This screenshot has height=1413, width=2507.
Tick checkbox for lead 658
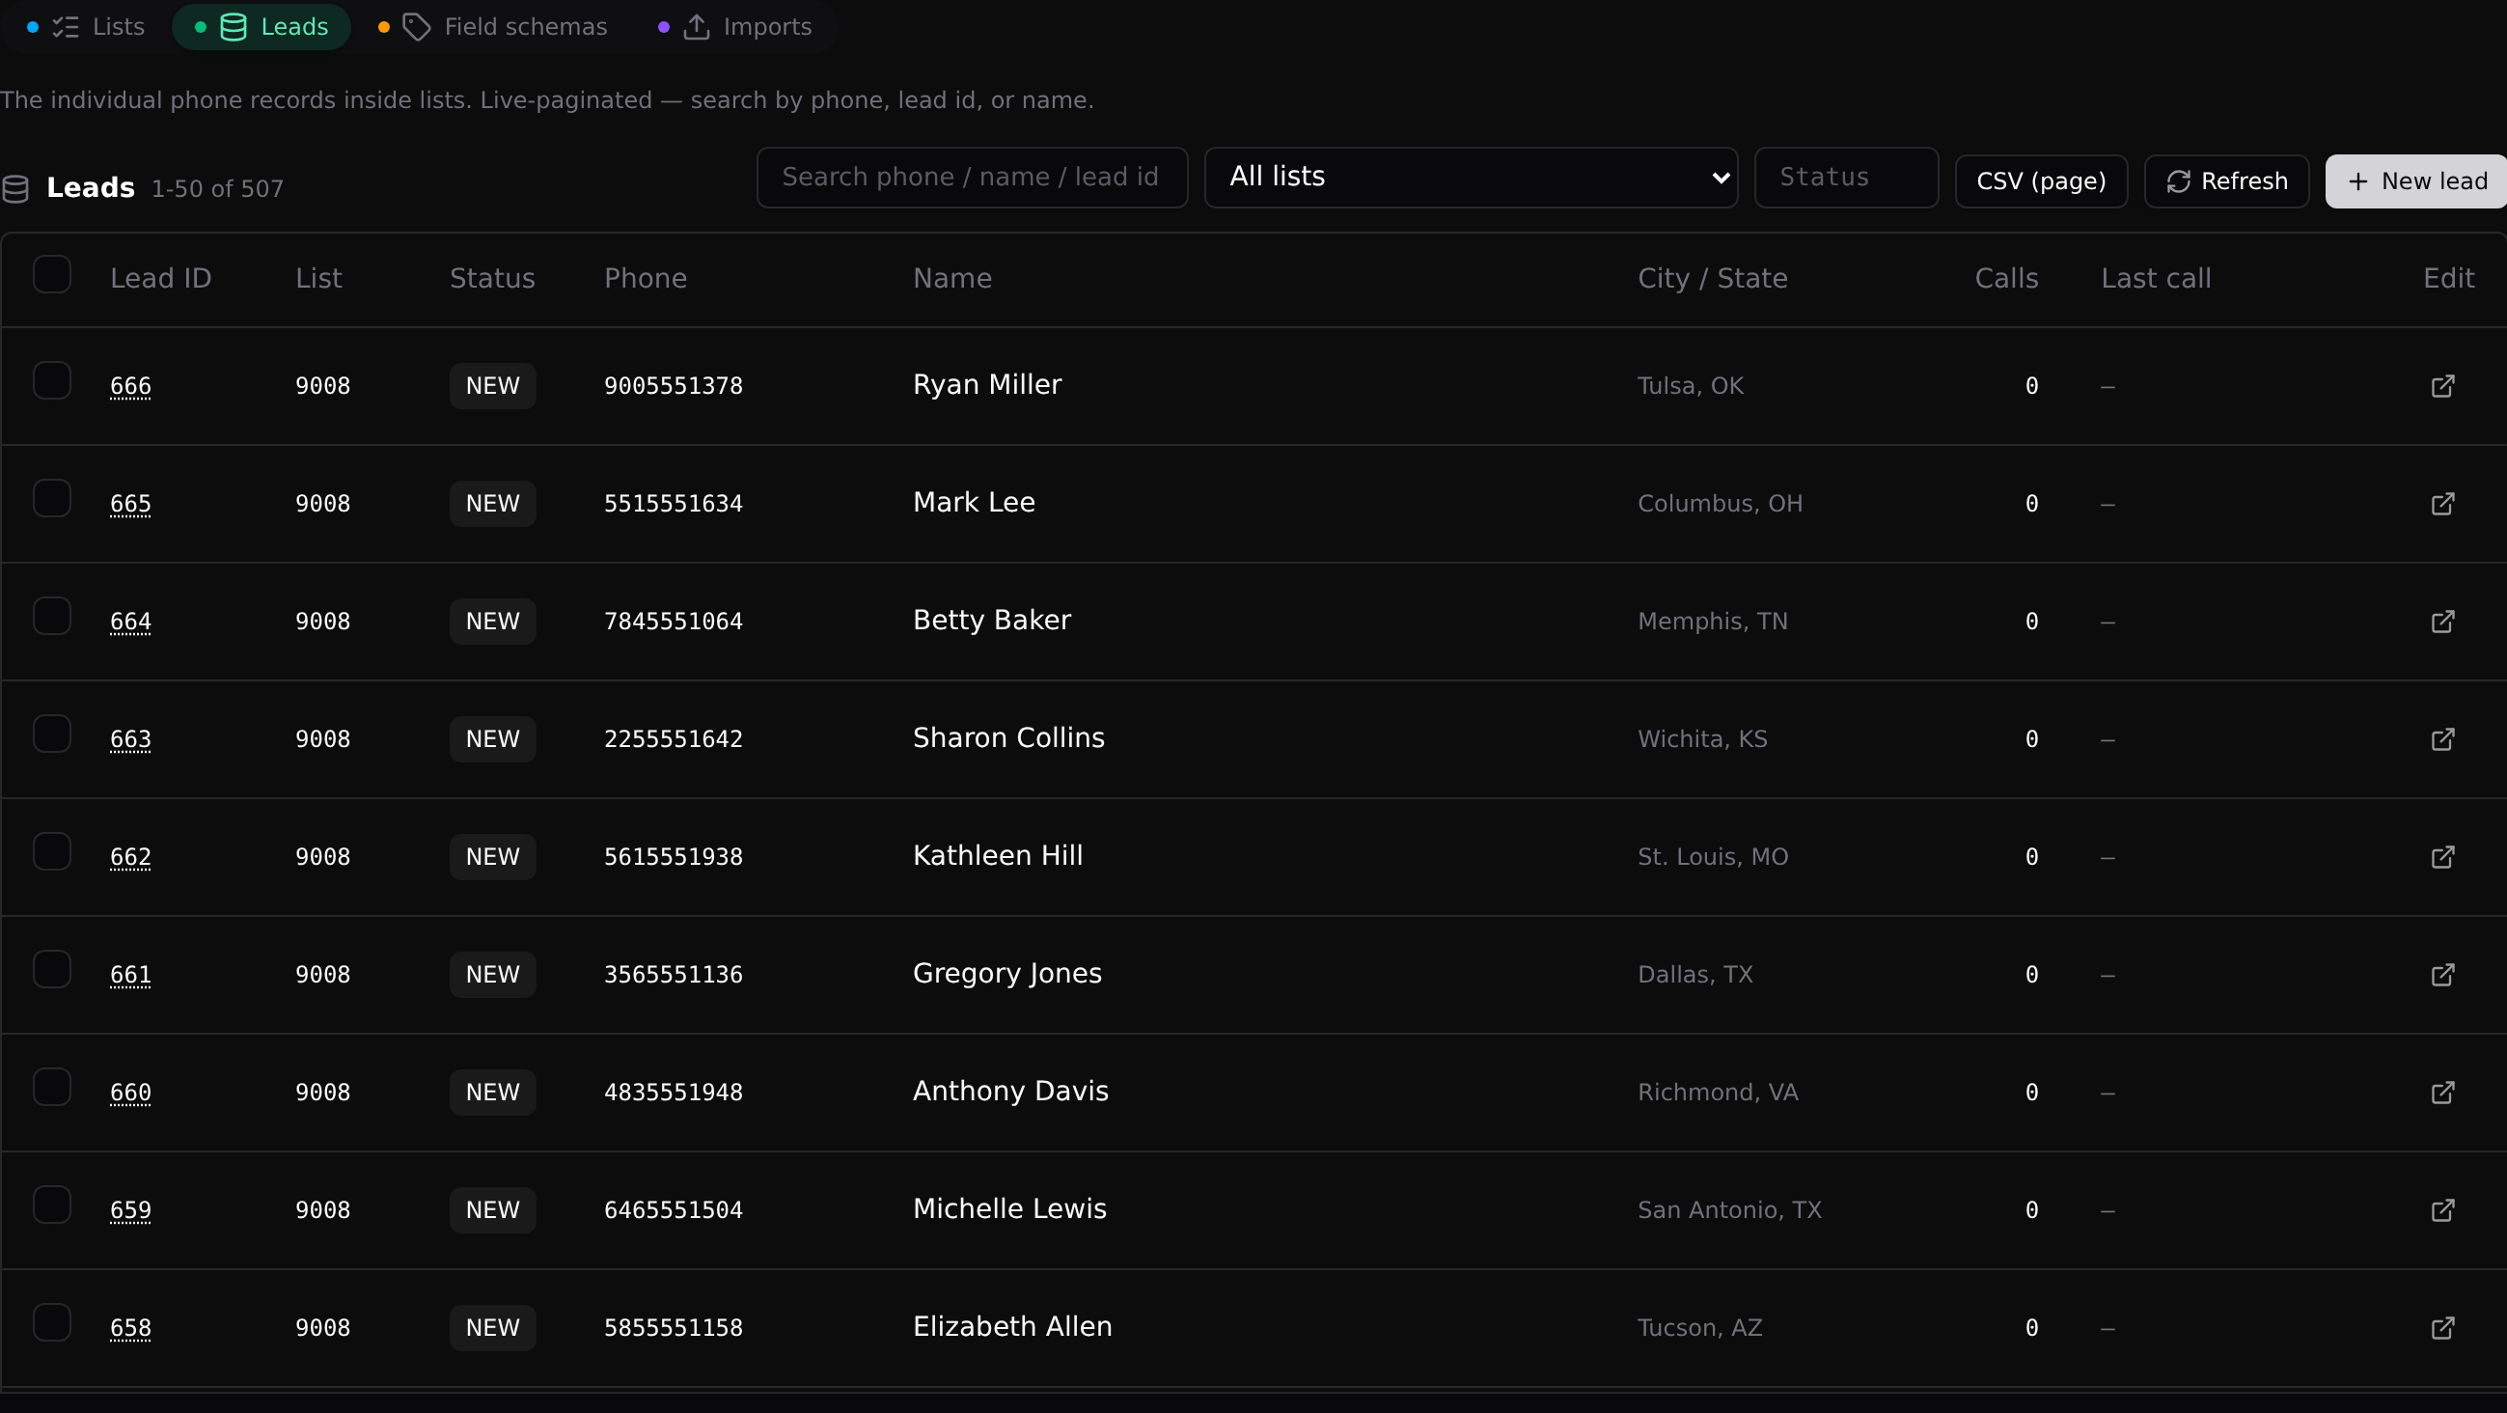51,1322
